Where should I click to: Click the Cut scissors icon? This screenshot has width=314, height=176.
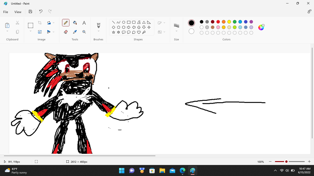click(x=17, y=23)
